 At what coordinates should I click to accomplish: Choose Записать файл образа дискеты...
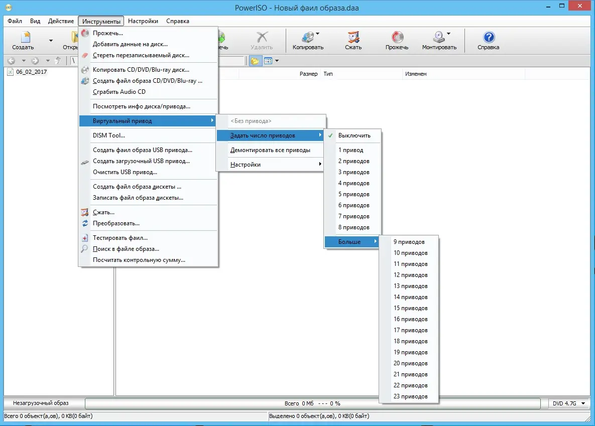[148, 198]
